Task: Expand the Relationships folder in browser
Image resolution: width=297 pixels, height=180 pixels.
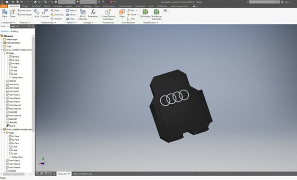Action: (2, 40)
